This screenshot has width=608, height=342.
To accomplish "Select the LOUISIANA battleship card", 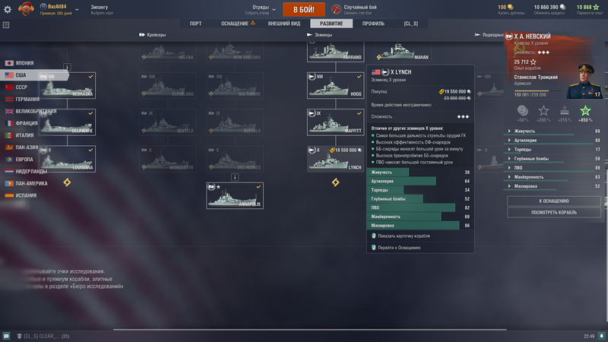I will [x=68, y=159].
